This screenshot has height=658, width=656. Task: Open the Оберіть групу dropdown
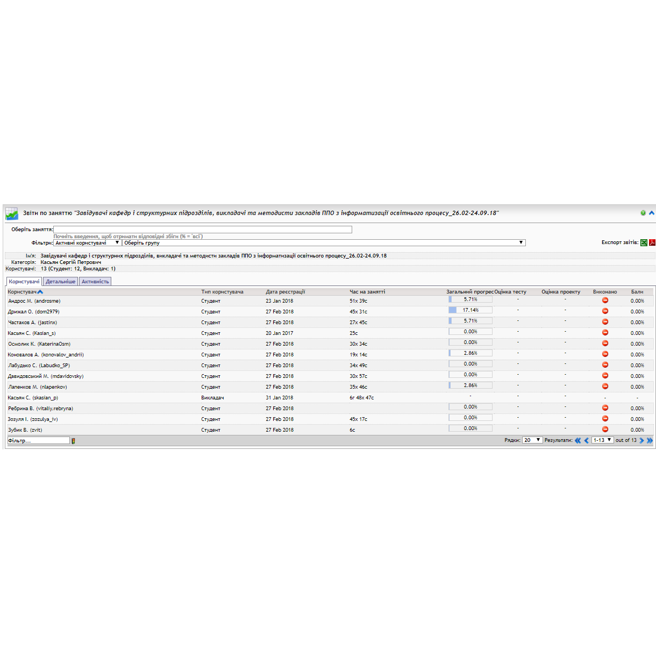point(324,243)
